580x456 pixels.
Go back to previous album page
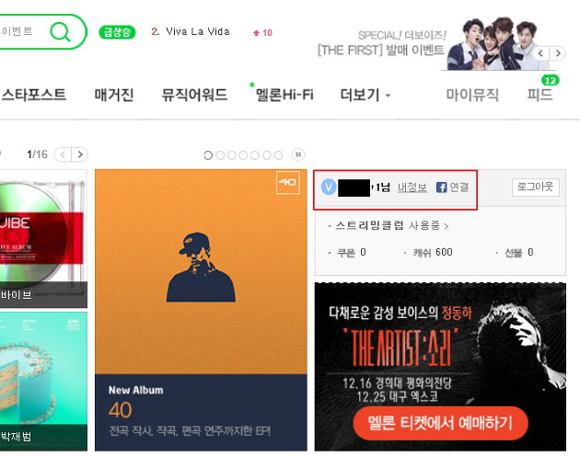click(63, 154)
